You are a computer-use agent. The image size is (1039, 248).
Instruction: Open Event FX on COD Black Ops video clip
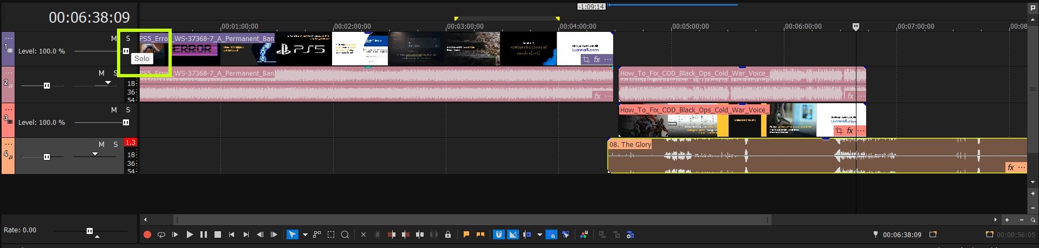[x=850, y=131]
